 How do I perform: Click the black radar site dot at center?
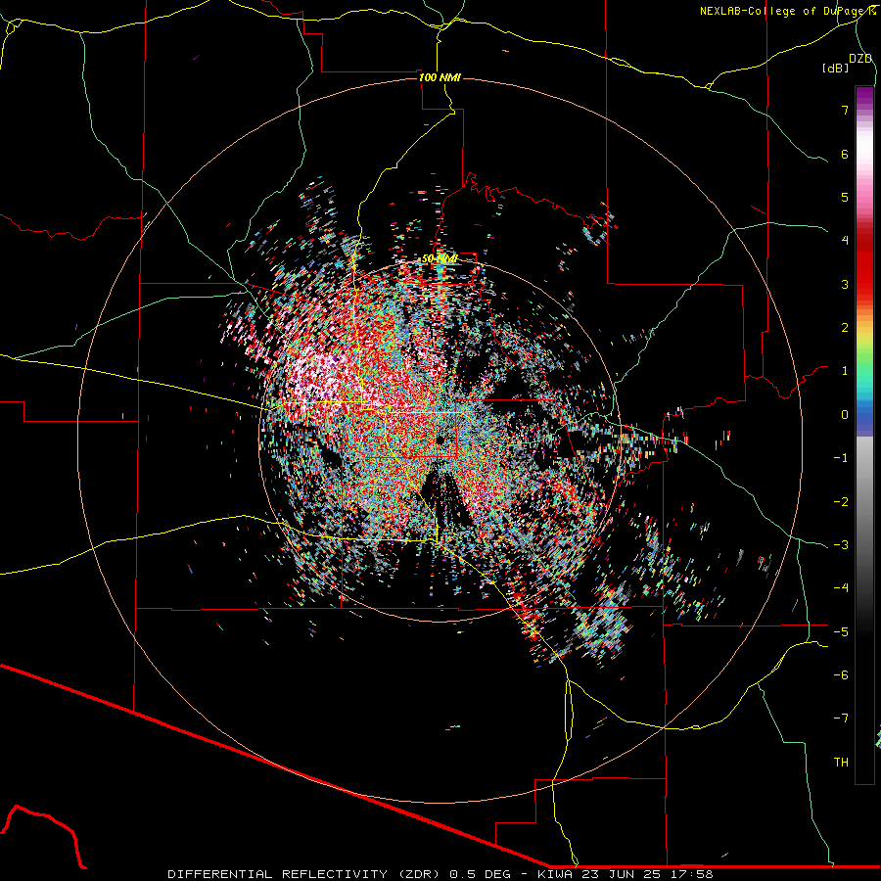click(440, 440)
